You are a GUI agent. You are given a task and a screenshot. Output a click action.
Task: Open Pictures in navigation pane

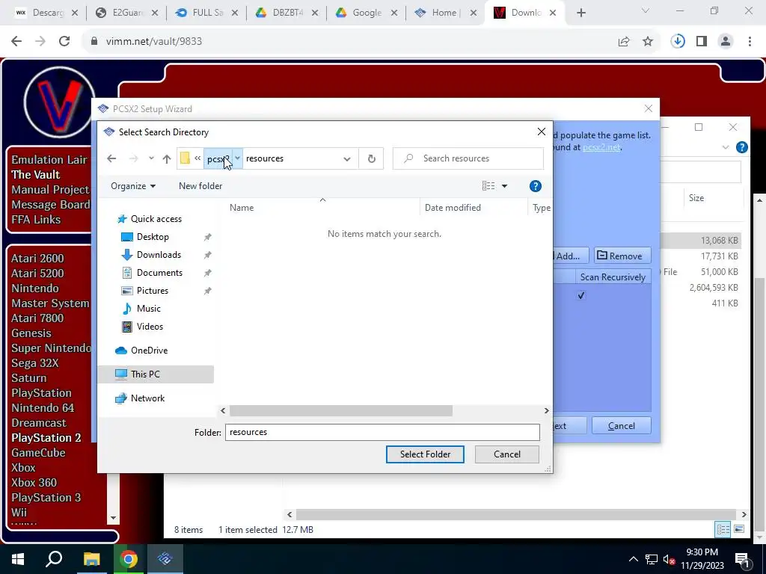[153, 291]
